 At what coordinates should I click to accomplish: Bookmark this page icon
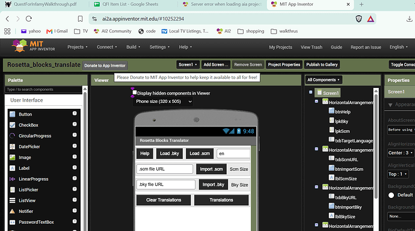tap(80, 19)
